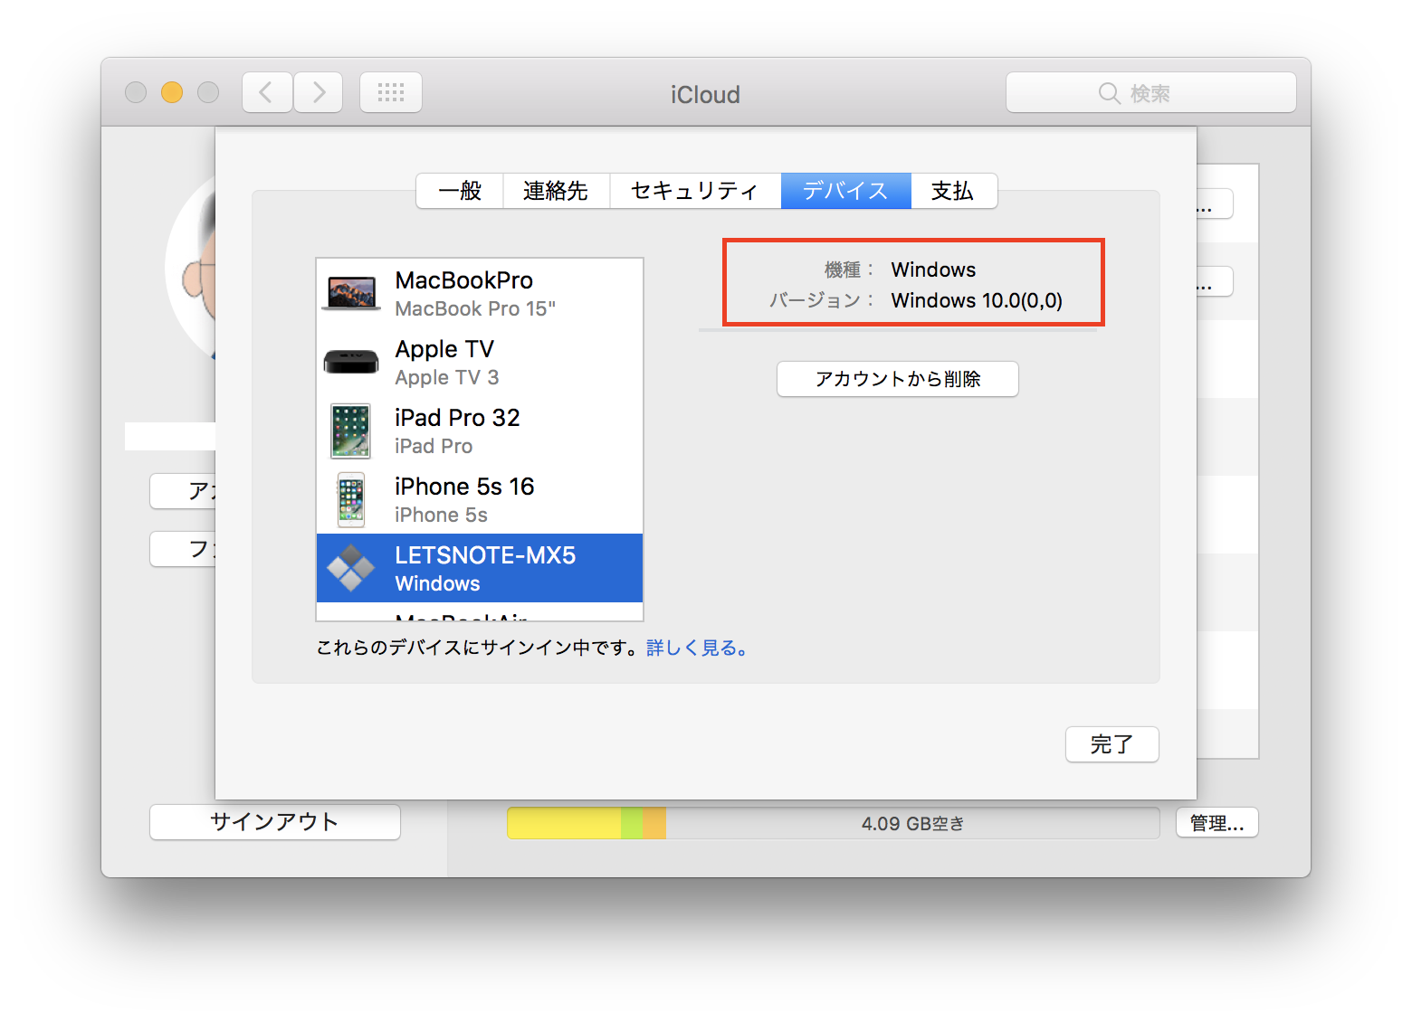The height and width of the screenshot is (1022, 1412).
Task: Open the 支払 tab
Action: point(953,191)
